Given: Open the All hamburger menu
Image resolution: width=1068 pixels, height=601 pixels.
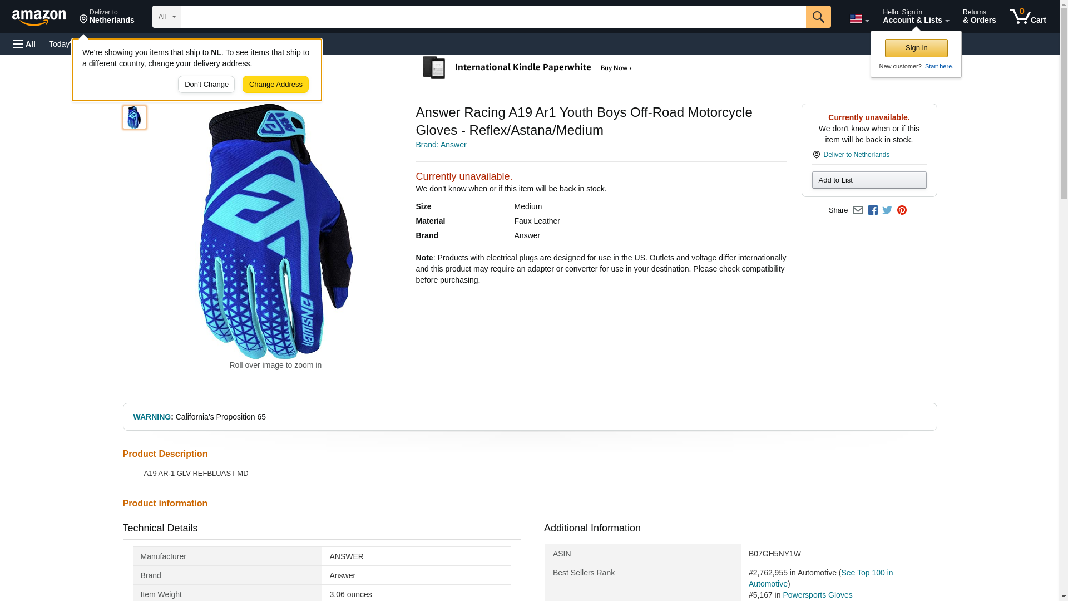Looking at the screenshot, I should click(x=24, y=44).
